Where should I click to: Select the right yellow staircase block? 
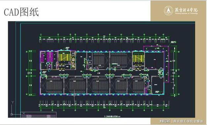(138, 59)
